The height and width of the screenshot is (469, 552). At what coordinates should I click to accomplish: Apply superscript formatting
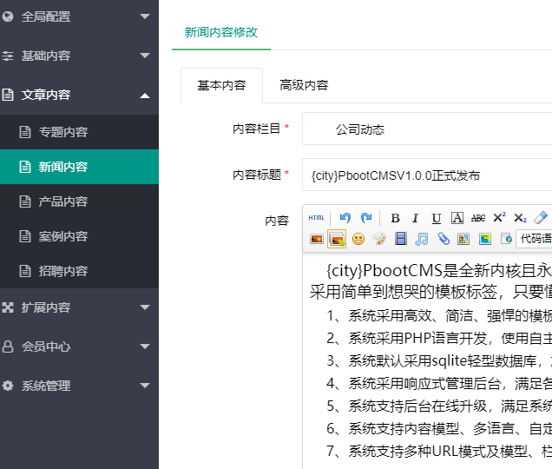click(499, 218)
